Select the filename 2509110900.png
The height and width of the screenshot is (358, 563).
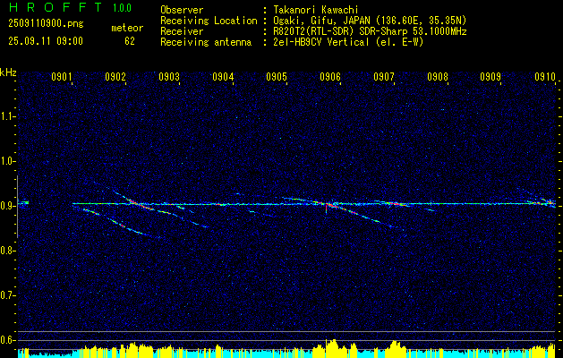tap(46, 24)
